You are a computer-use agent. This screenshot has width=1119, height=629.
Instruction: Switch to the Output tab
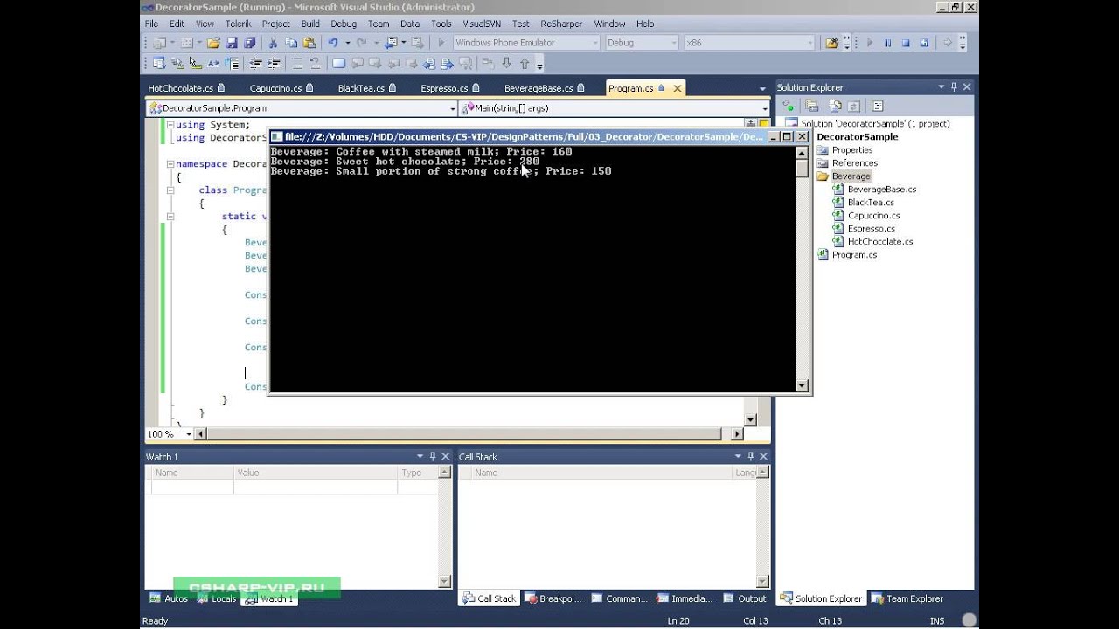(744, 598)
